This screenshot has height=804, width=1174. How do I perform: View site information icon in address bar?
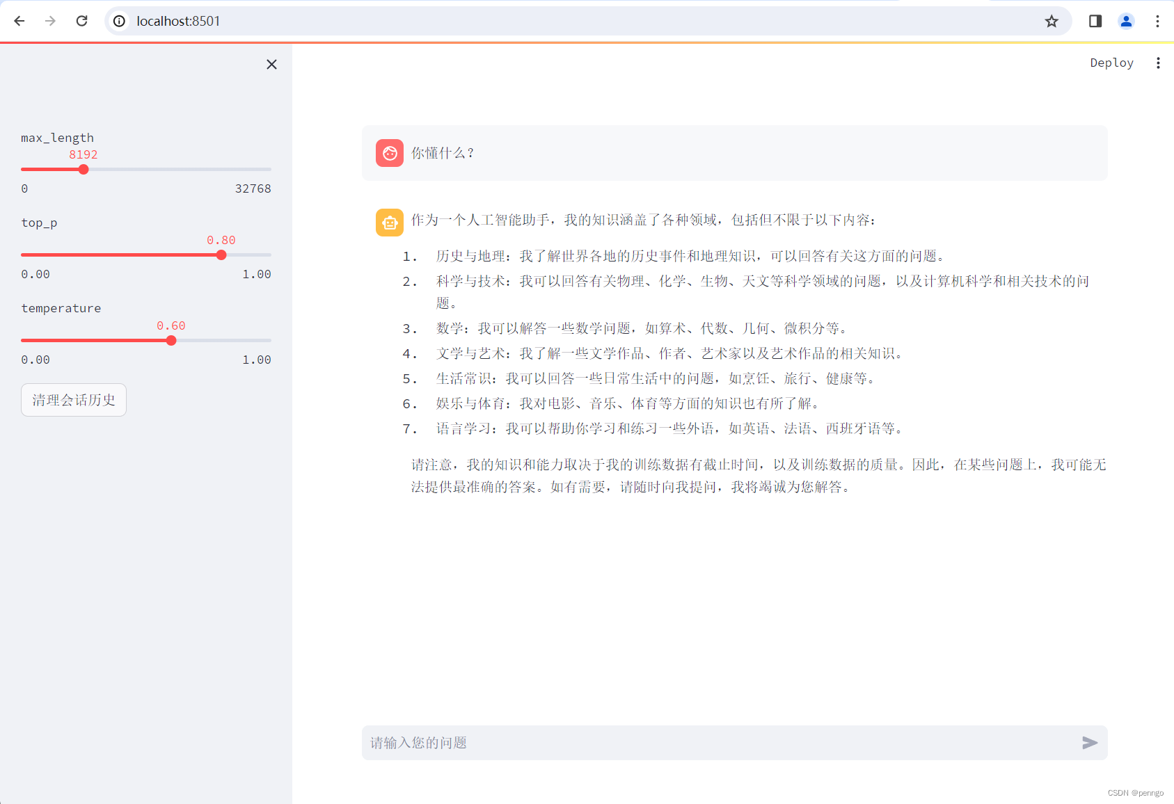click(x=120, y=21)
